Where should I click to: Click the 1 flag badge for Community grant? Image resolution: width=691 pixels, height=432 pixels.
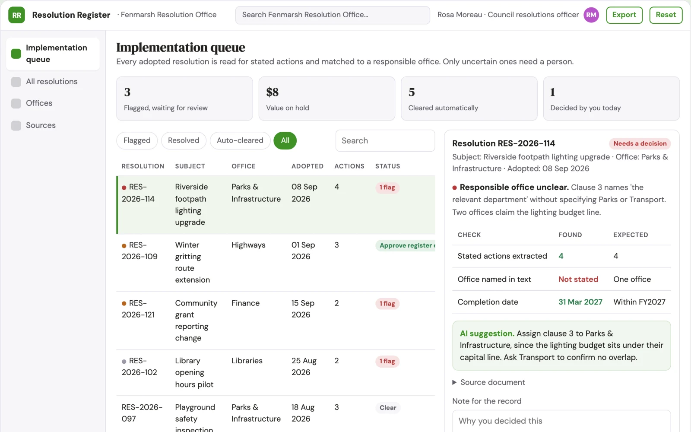[x=387, y=304]
